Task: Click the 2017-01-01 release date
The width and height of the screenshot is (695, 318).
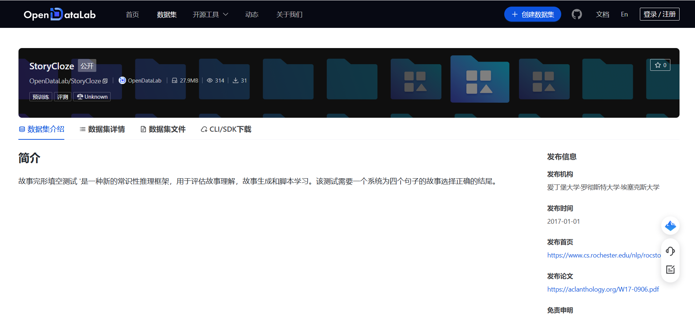Action: pyautogui.click(x=563, y=222)
